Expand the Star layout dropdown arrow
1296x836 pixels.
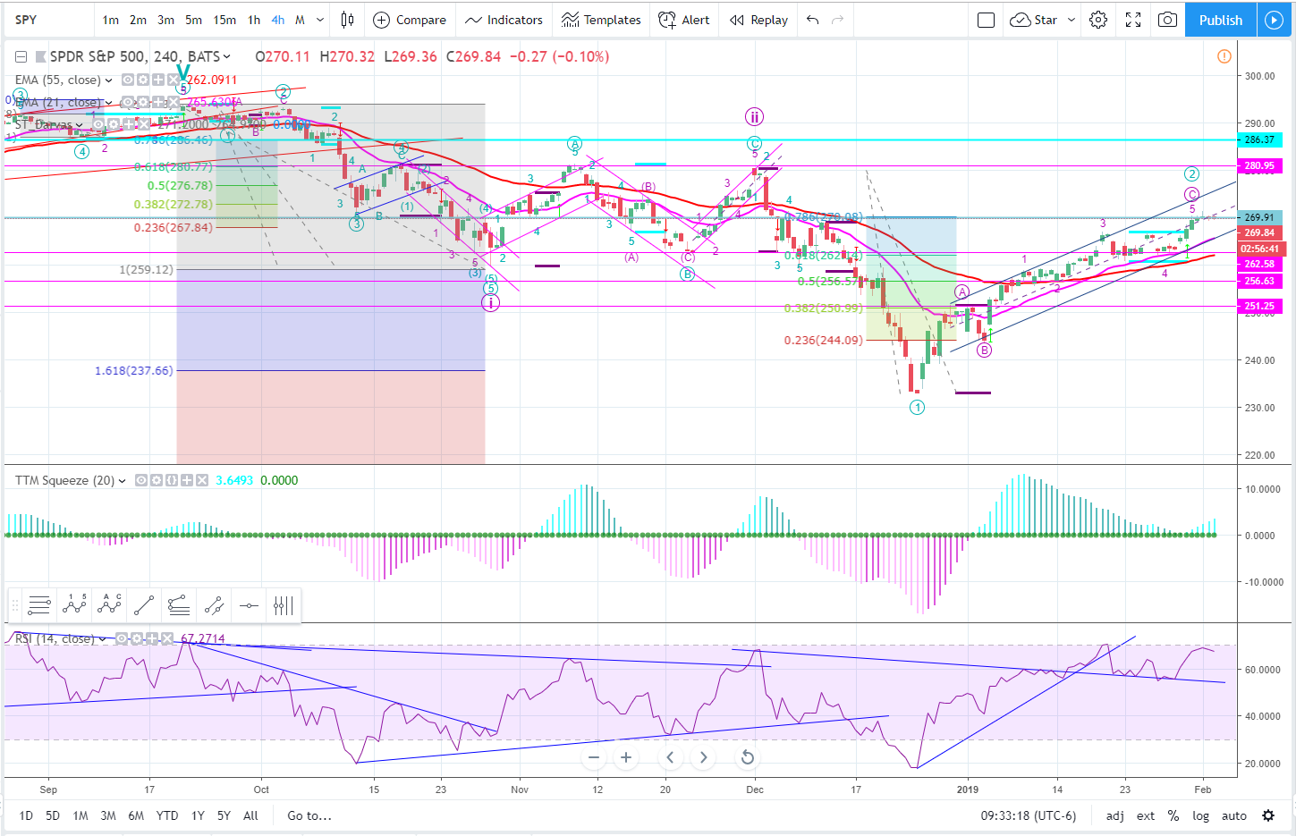click(1072, 20)
